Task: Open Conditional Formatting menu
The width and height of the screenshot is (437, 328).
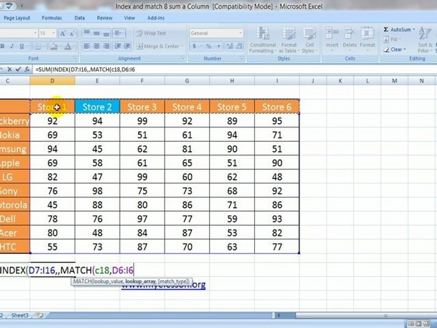Action: tap(263, 40)
